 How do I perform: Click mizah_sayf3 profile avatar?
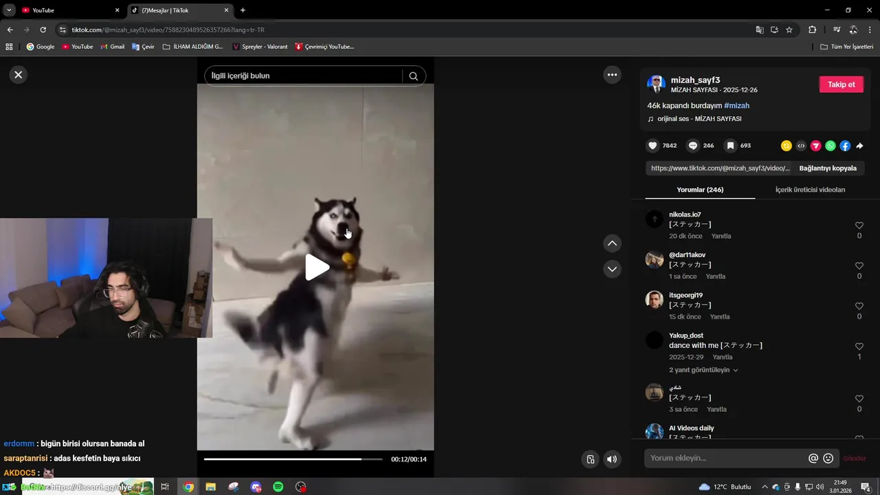point(656,85)
